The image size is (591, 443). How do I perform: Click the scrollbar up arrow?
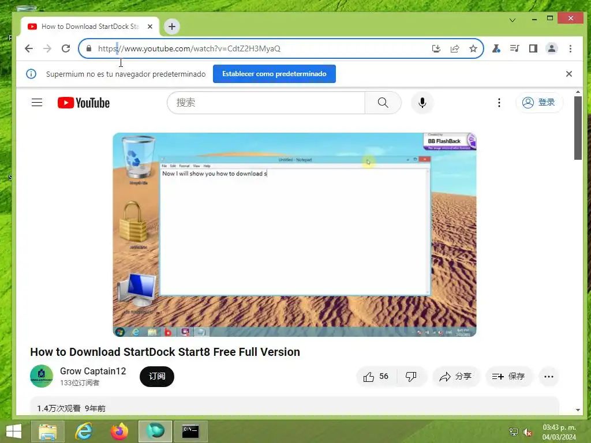(578, 92)
